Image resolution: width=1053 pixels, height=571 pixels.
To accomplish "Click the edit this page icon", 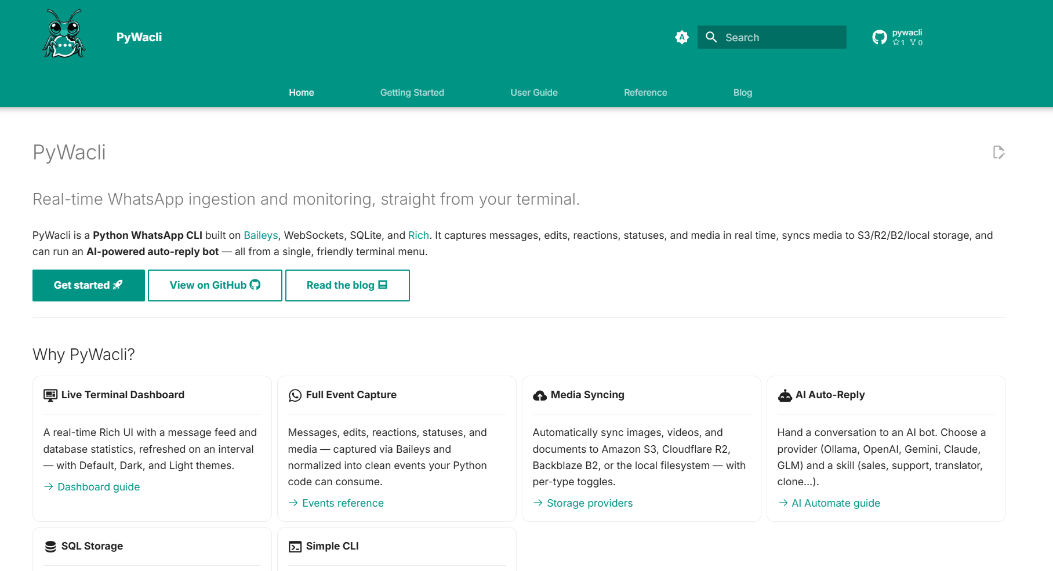I will click(x=998, y=152).
